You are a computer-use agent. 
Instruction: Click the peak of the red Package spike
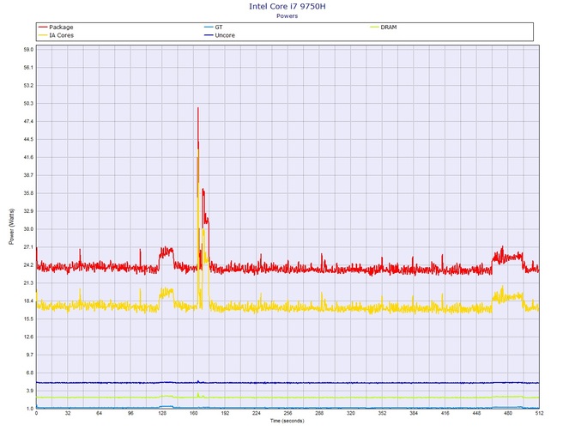point(198,108)
